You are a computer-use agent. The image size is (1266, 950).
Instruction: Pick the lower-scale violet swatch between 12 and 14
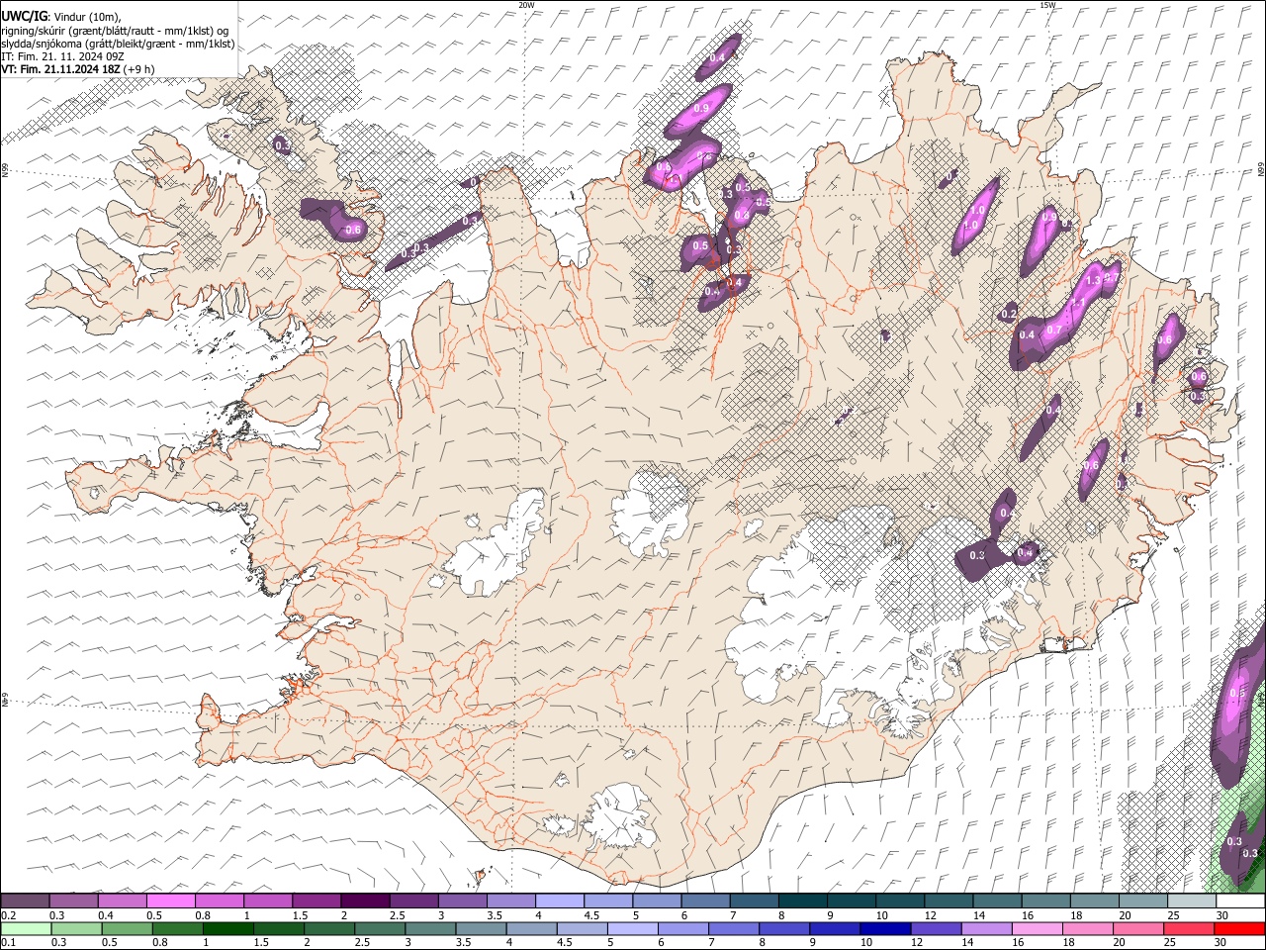tap(935, 929)
